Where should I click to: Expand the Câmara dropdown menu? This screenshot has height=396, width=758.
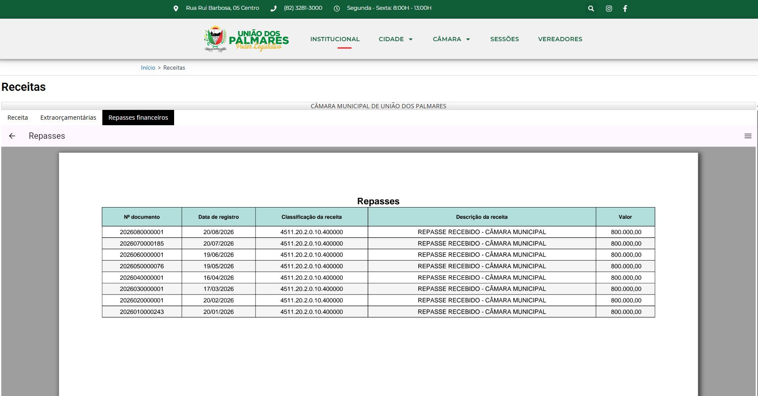tap(451, 39)
